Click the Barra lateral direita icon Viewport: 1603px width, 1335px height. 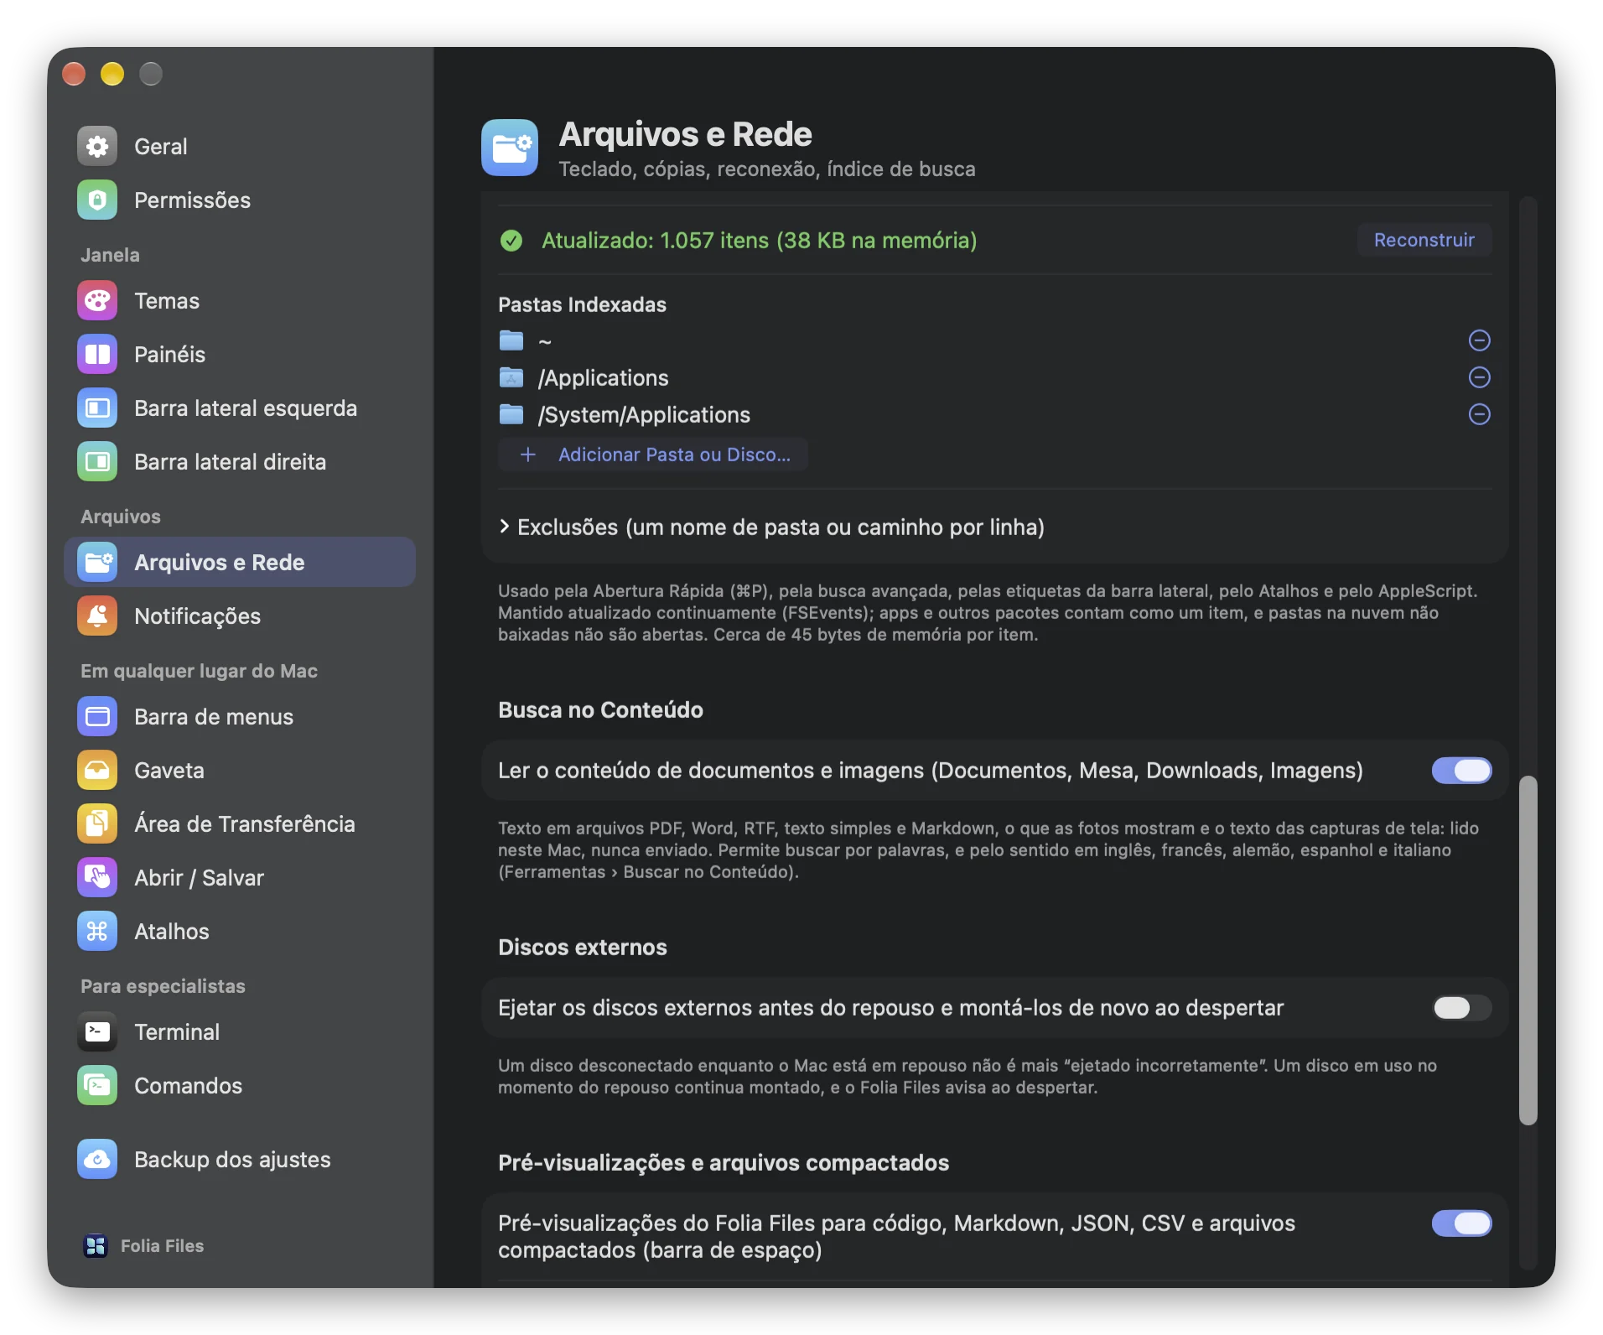pyautogui.click(x=97, y=462)
